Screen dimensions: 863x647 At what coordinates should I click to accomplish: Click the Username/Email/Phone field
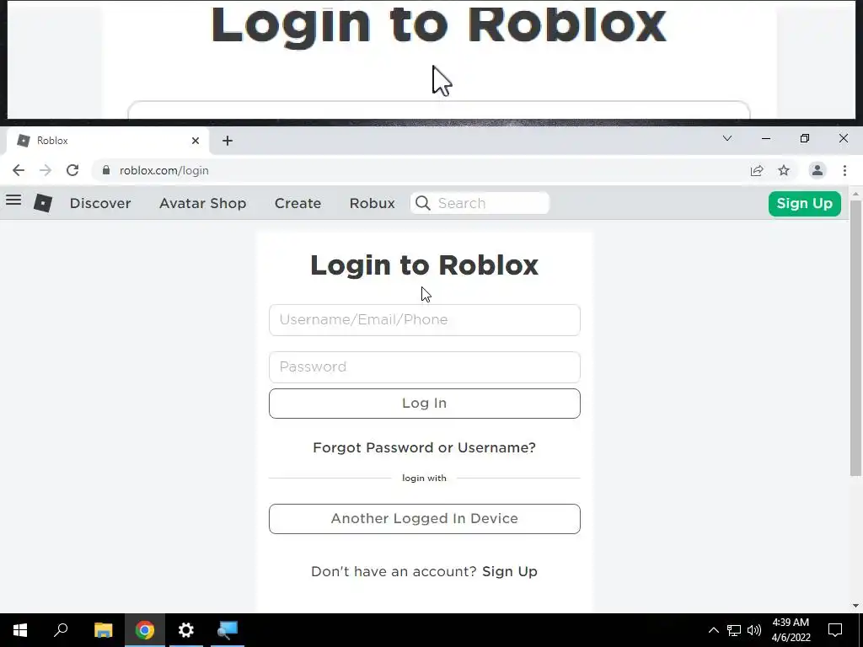click(x=425, y=319)
